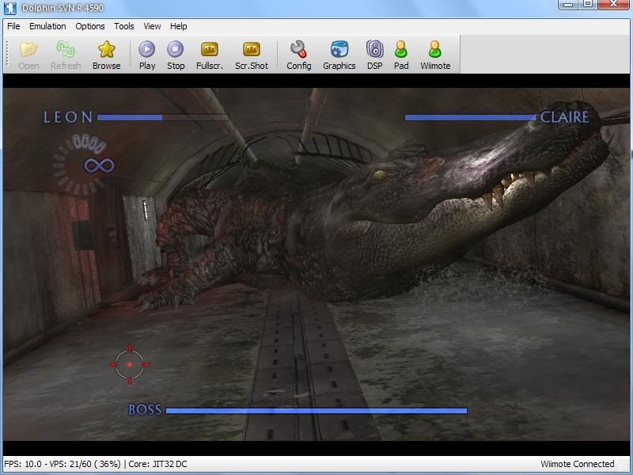Click the BOSS health bar
Image resolution: width=633 pixels, height=475 pixels.
click(316, 411)
